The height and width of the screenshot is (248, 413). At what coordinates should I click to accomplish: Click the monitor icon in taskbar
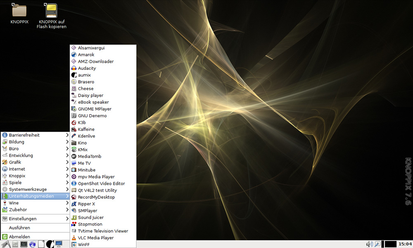pos(59,244)
